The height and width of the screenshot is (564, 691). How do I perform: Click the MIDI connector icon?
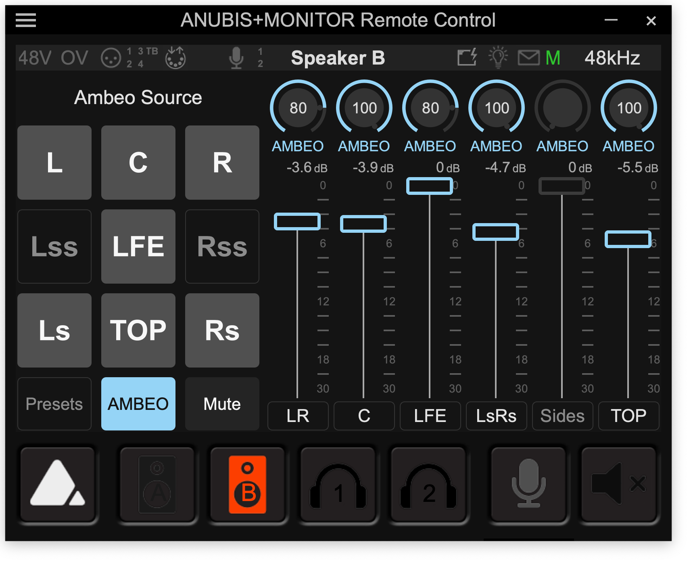point(175,58)
